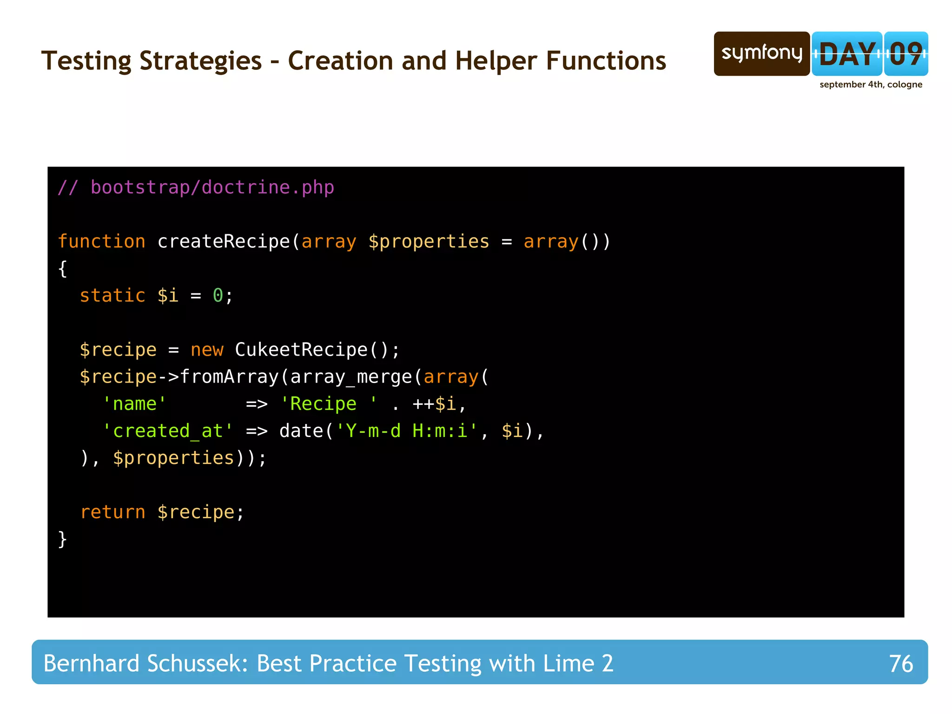Click the 'name' array key

[x=134, y=403]
